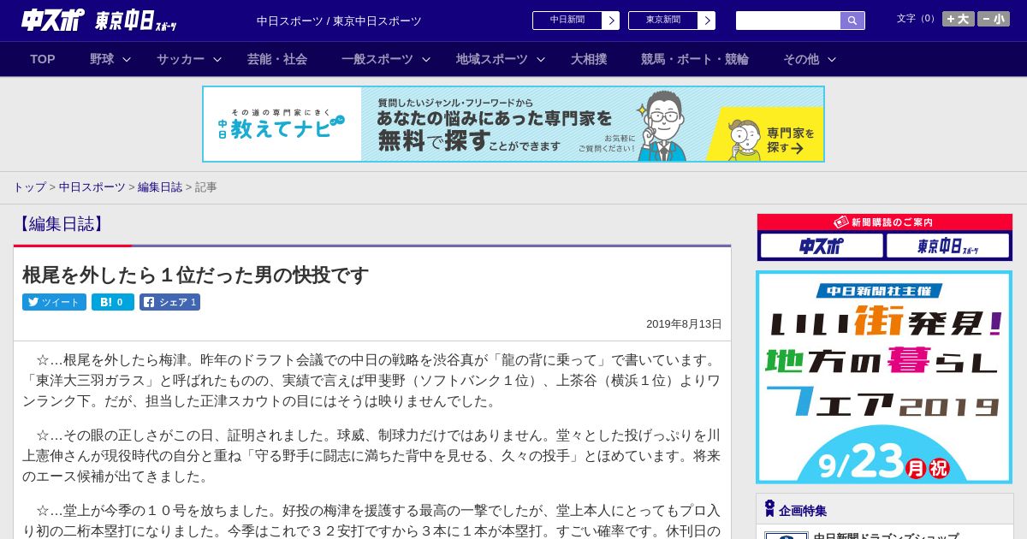Viewport: 1027px width, 539px height.
Task: Expand the その他 chevron
Action: (832, 59)
